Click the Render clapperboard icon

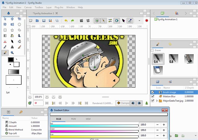(81, 21)
